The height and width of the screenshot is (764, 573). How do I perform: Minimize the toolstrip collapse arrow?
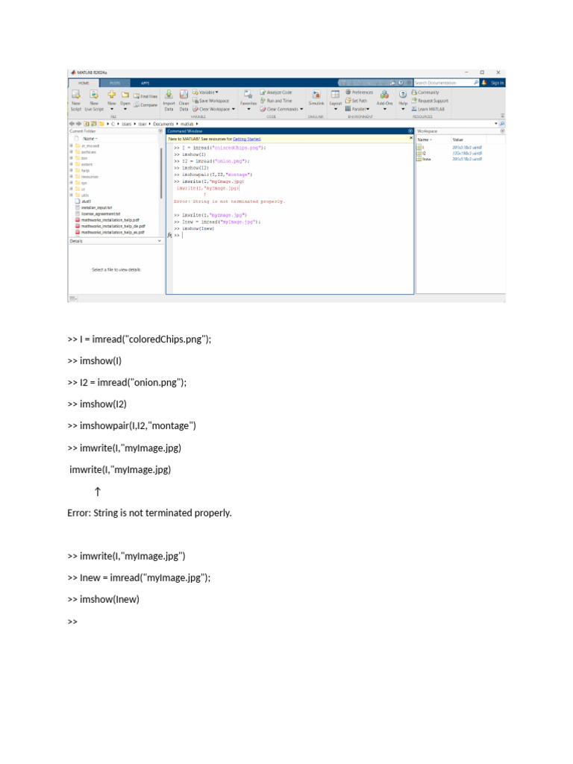tap(502, 116)
